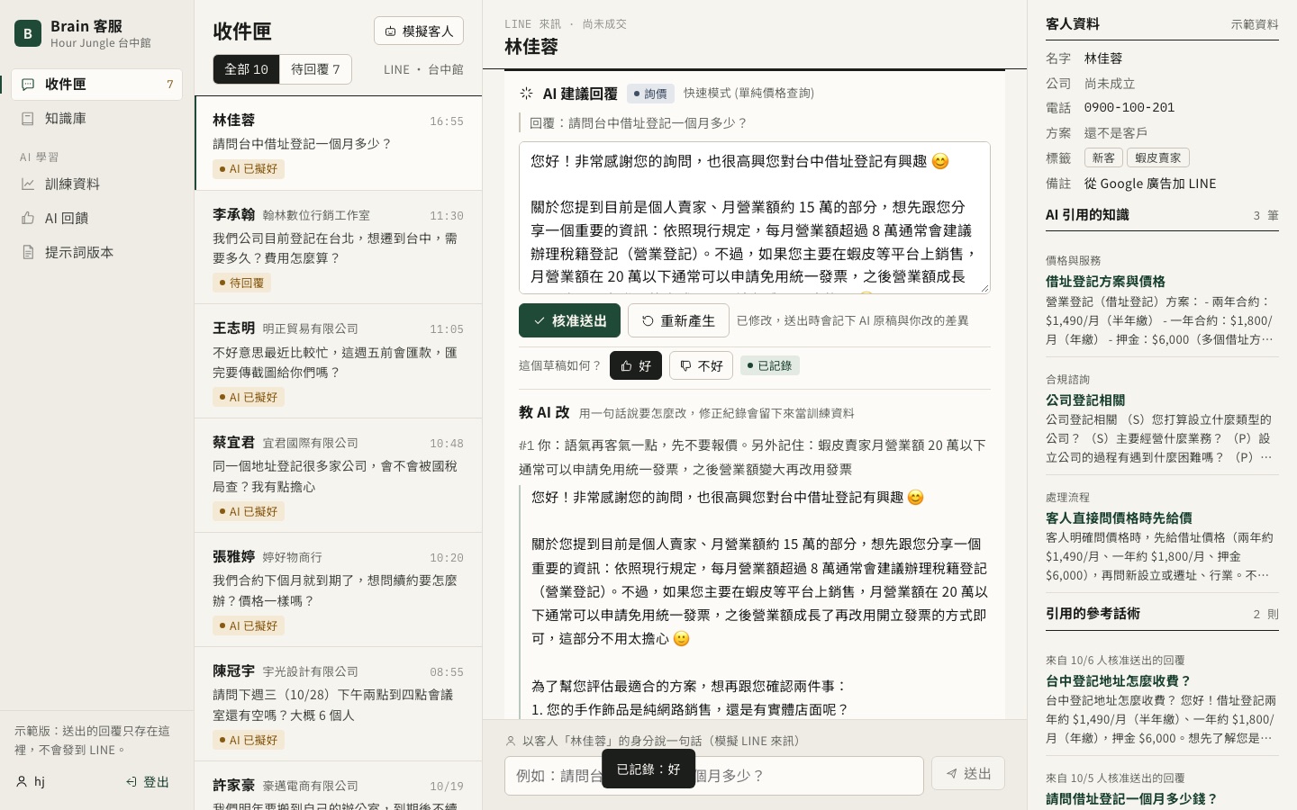The height and width of the screenshot is (810, 1297).
Task: Click the simulated customer message input field
Action: [x=714, y=776]
